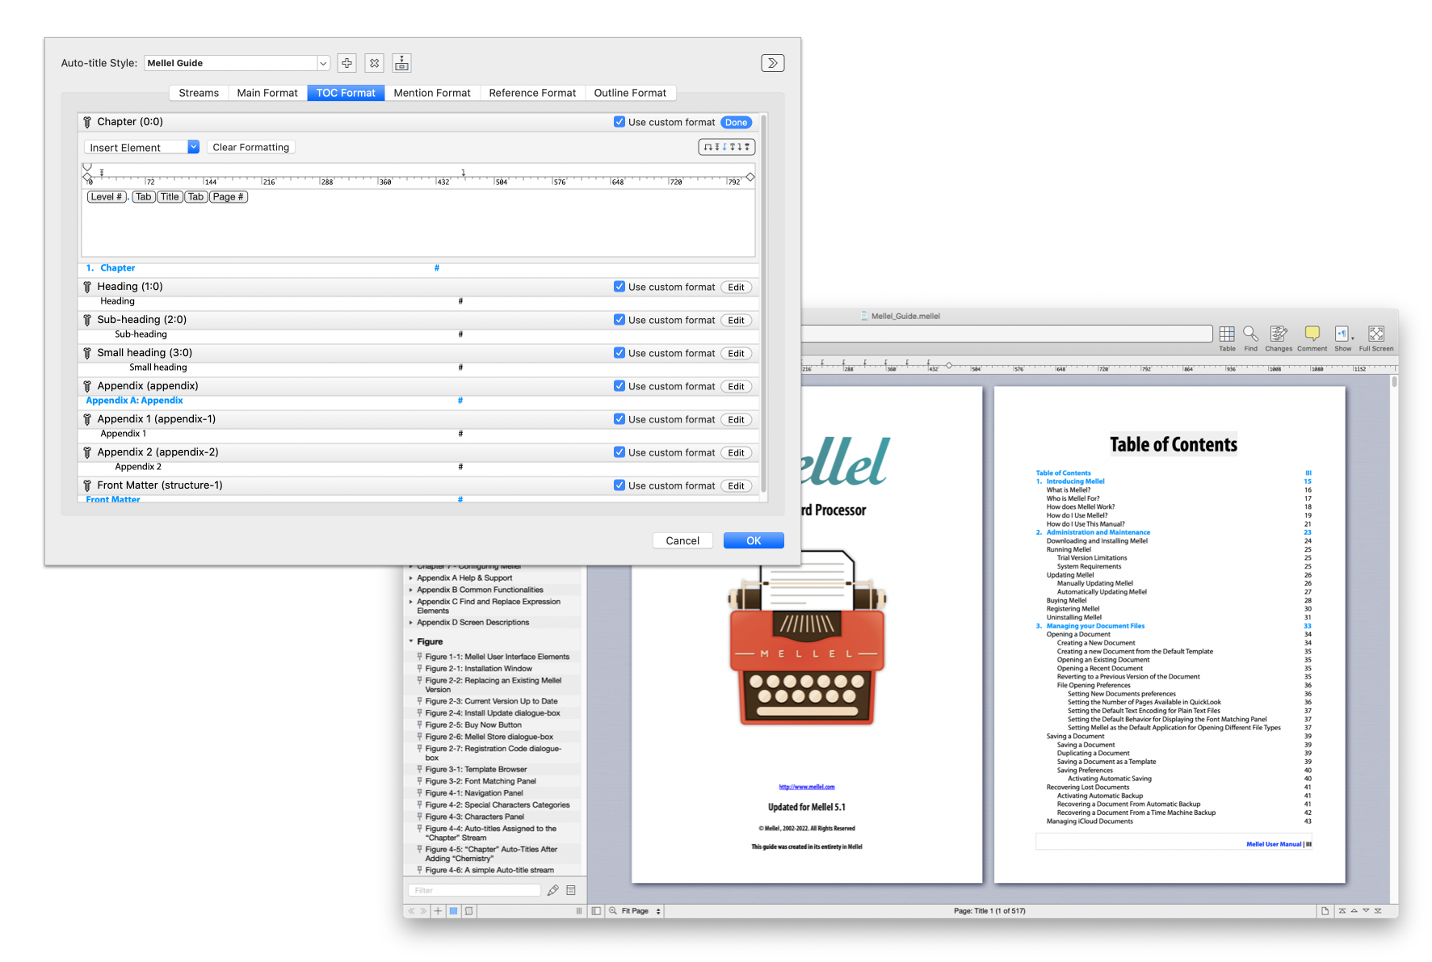Open the Auto-title Style dropdown
The image size is (1432, 962).
pyautogui.click(x=323, y=63)
